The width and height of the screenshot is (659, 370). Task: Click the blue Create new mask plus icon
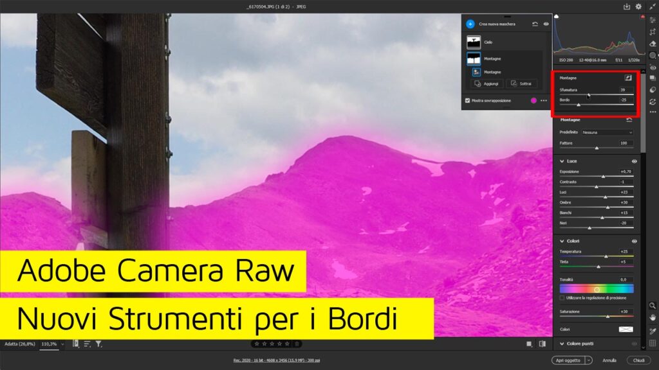point(470,24)
